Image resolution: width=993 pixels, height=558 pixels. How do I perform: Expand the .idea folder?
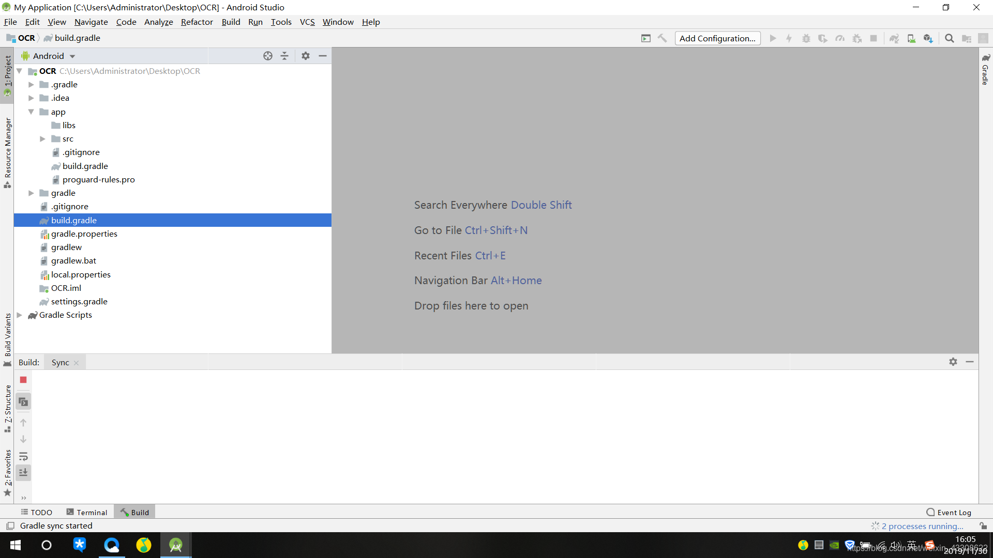[x=31, y=98]
